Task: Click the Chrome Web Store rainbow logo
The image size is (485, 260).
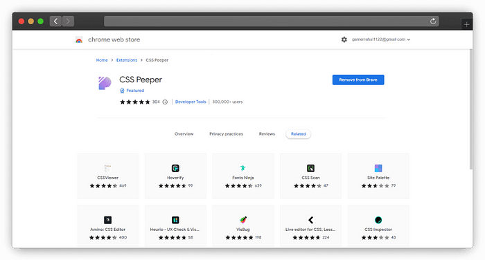Action: 79,39
